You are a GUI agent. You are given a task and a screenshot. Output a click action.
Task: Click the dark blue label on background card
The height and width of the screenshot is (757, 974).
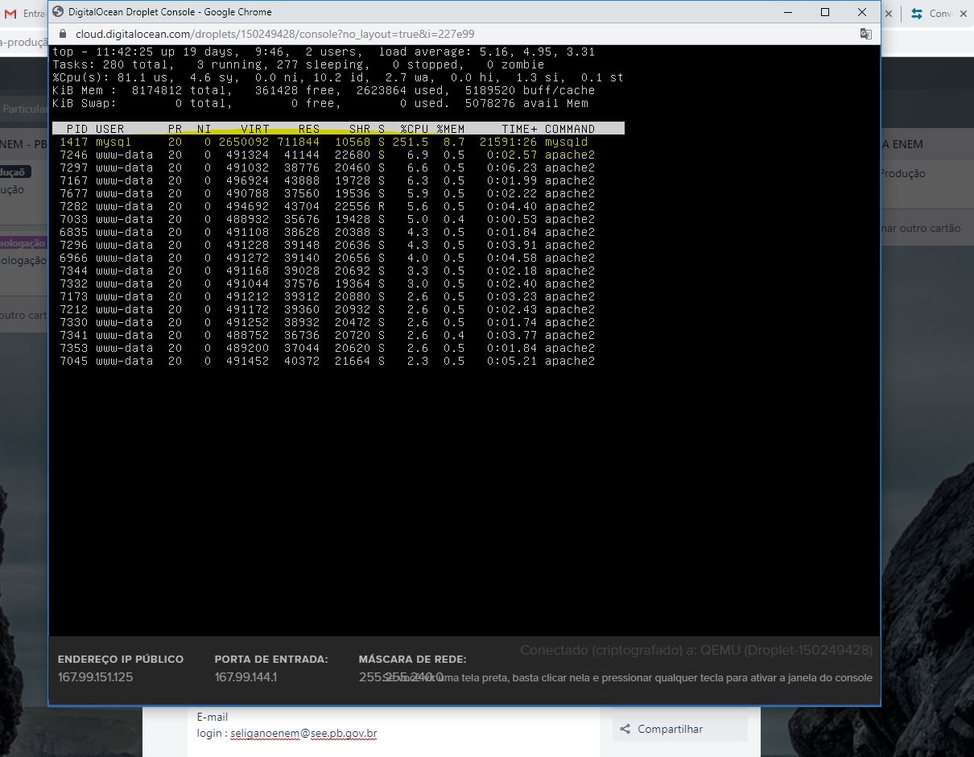click(x=14, y=172)
